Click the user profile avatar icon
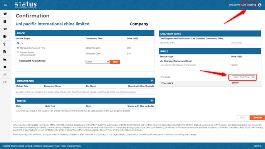 tap(260, 5)
